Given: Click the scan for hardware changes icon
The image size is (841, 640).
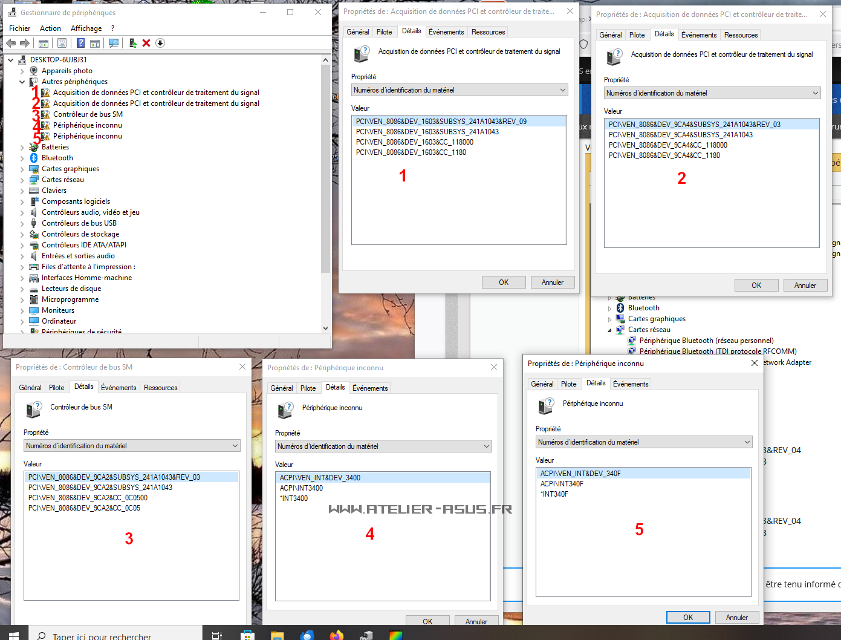Looking at the screenshot, I should [x=113, y=43].
